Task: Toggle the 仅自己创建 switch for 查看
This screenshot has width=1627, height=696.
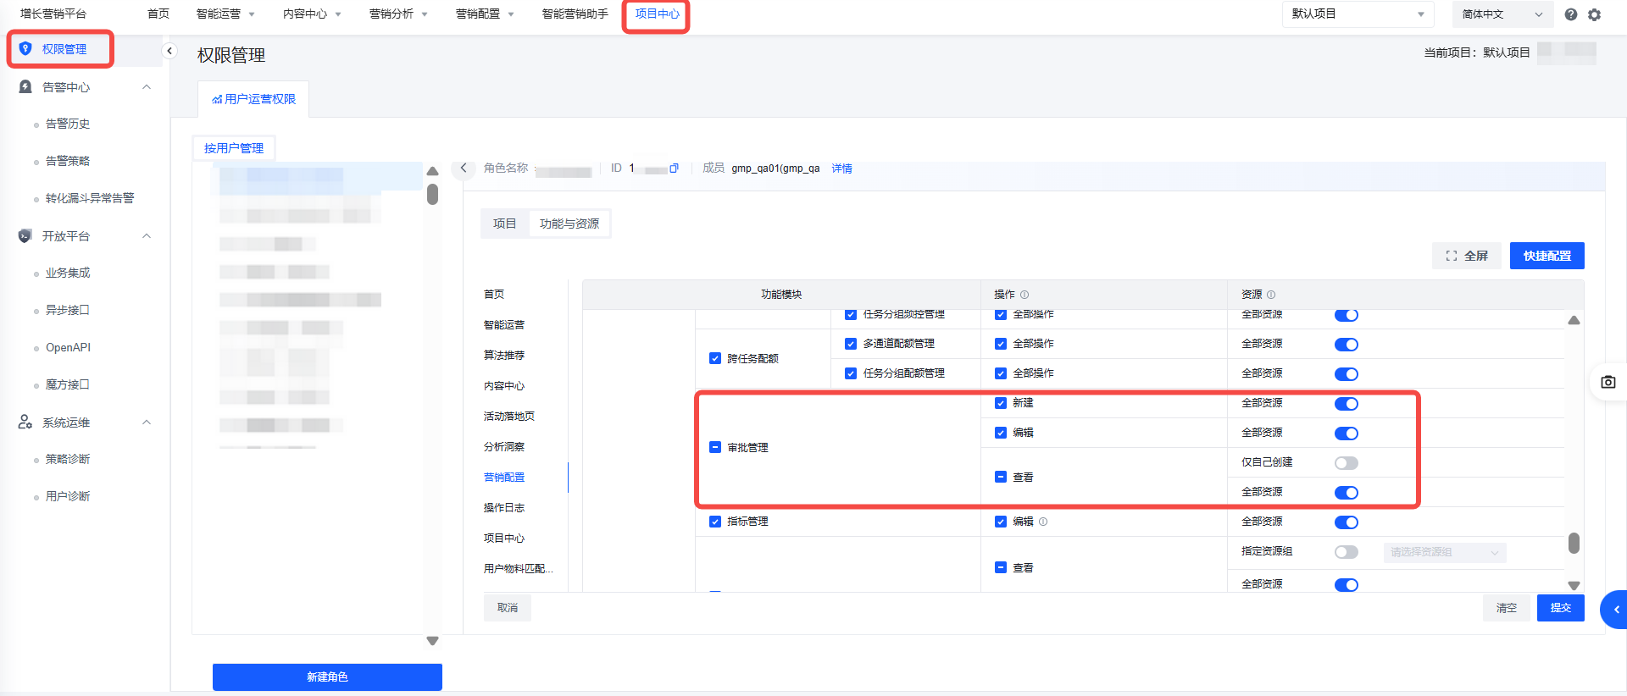Action: click(x=1346, y=463)
